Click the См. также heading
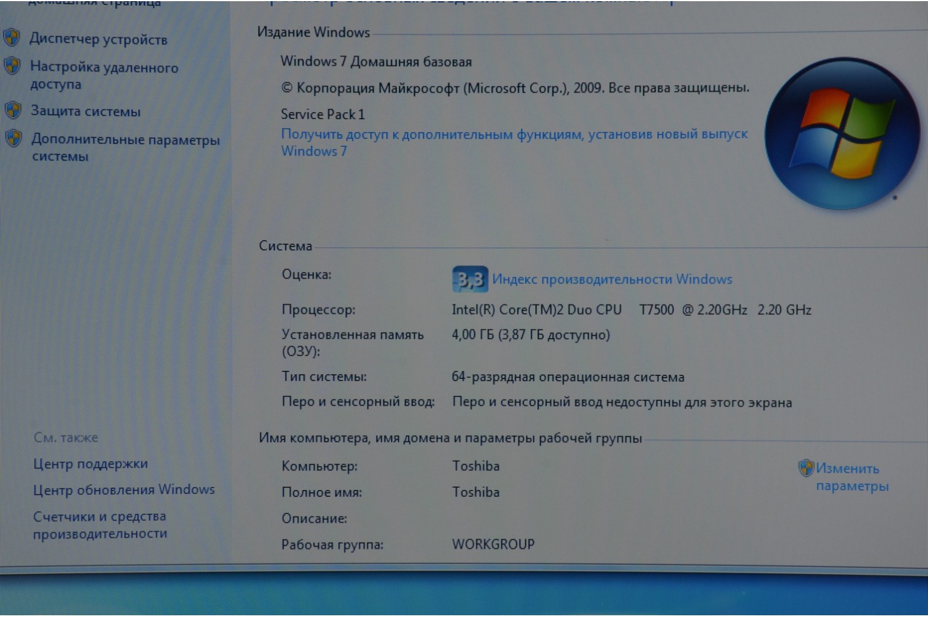Screen dimensions: 928x617 point(66,438)
